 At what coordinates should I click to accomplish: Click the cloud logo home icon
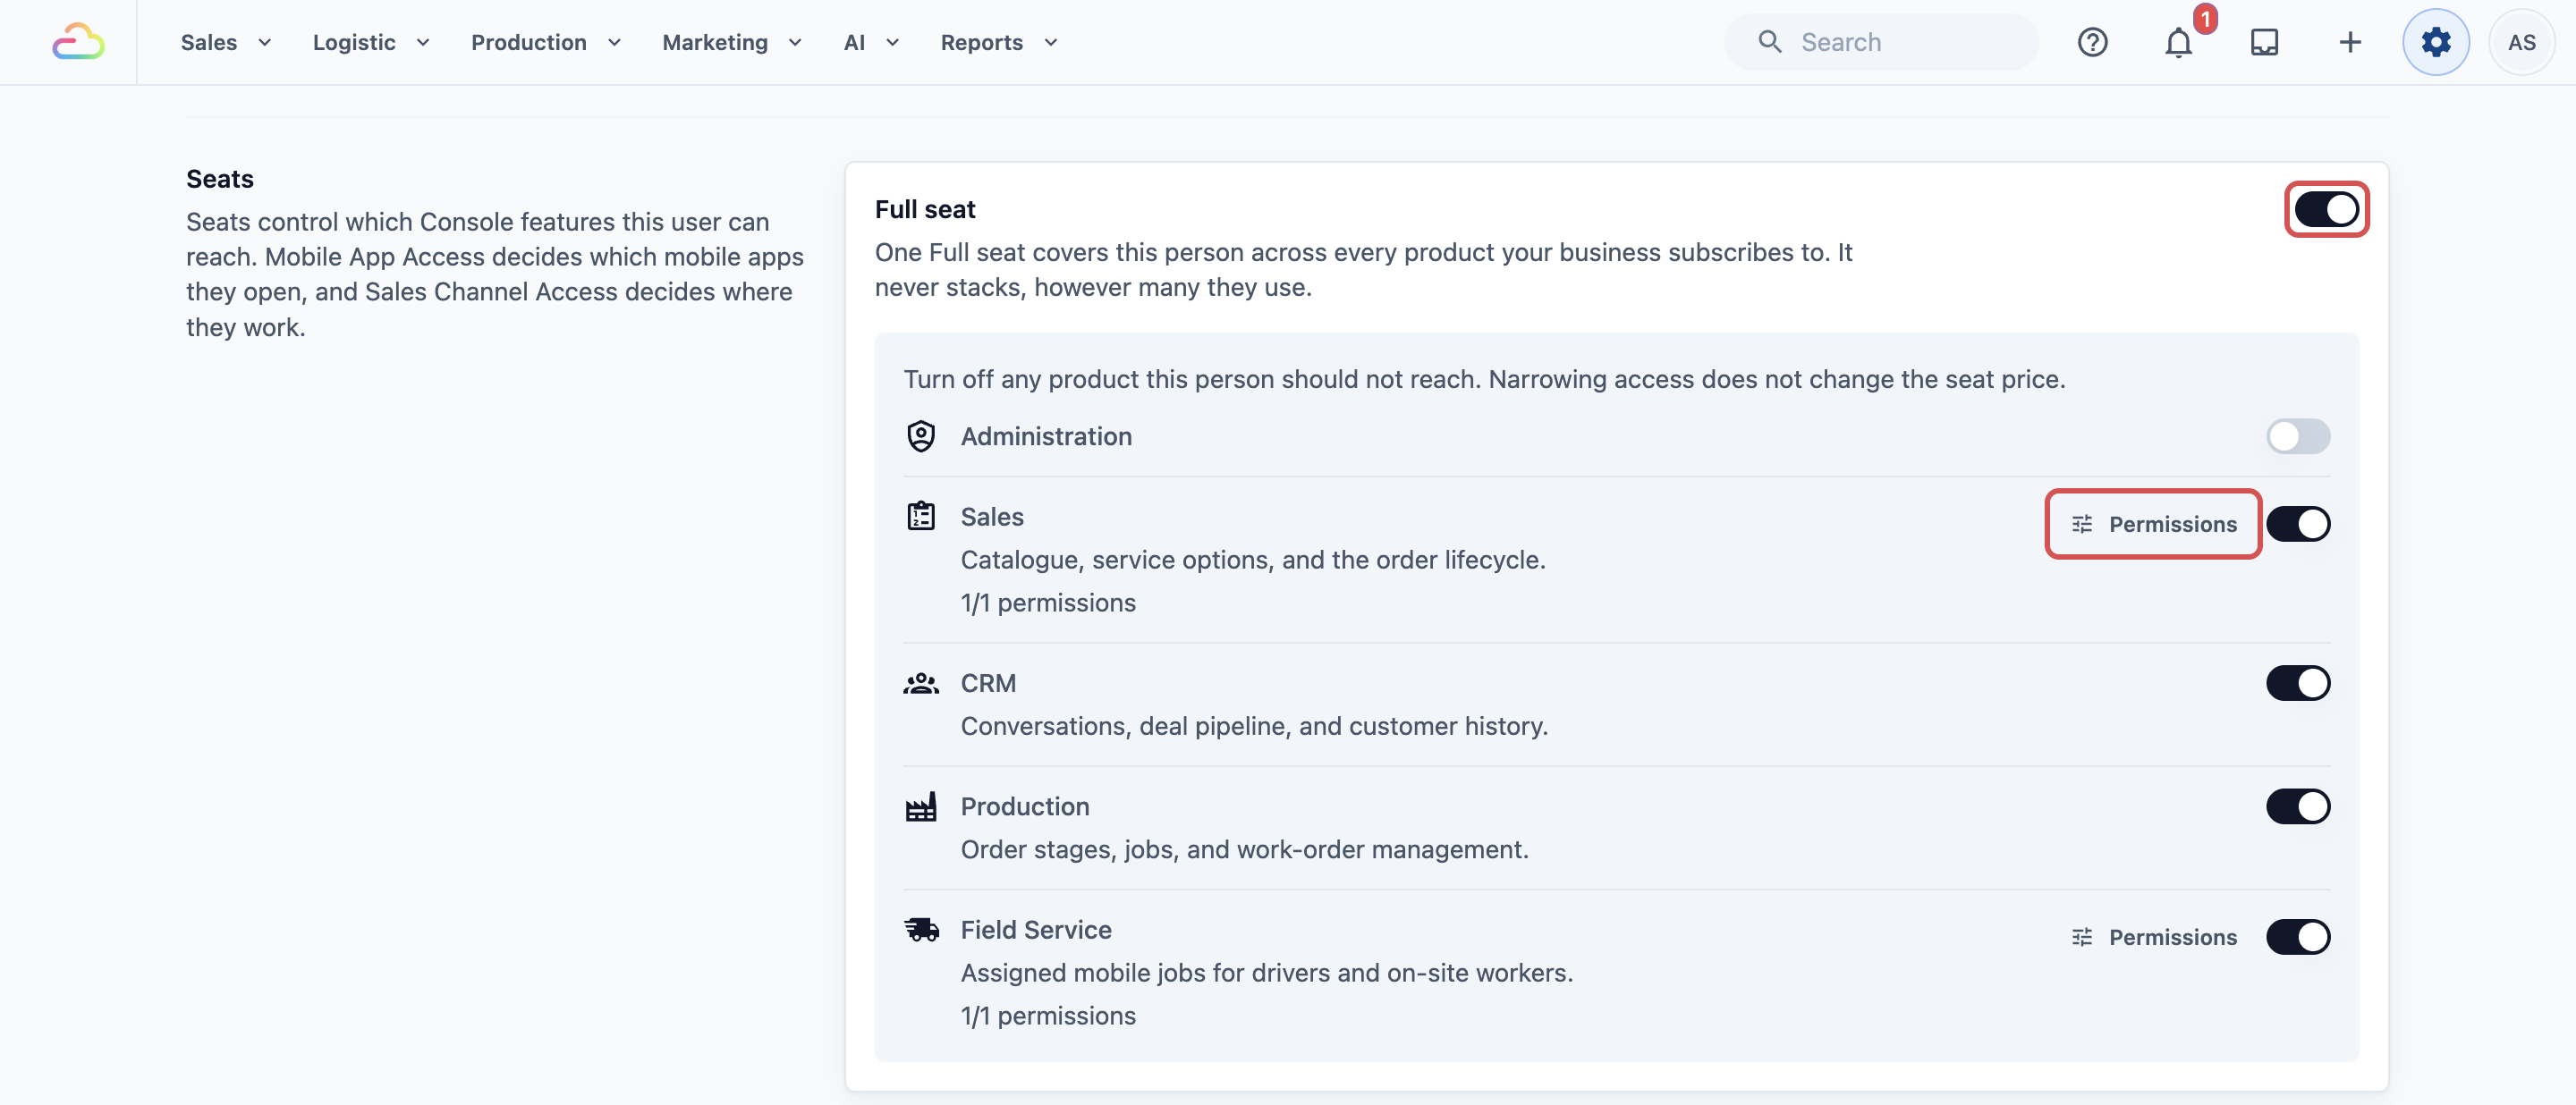tap(78, 42)
